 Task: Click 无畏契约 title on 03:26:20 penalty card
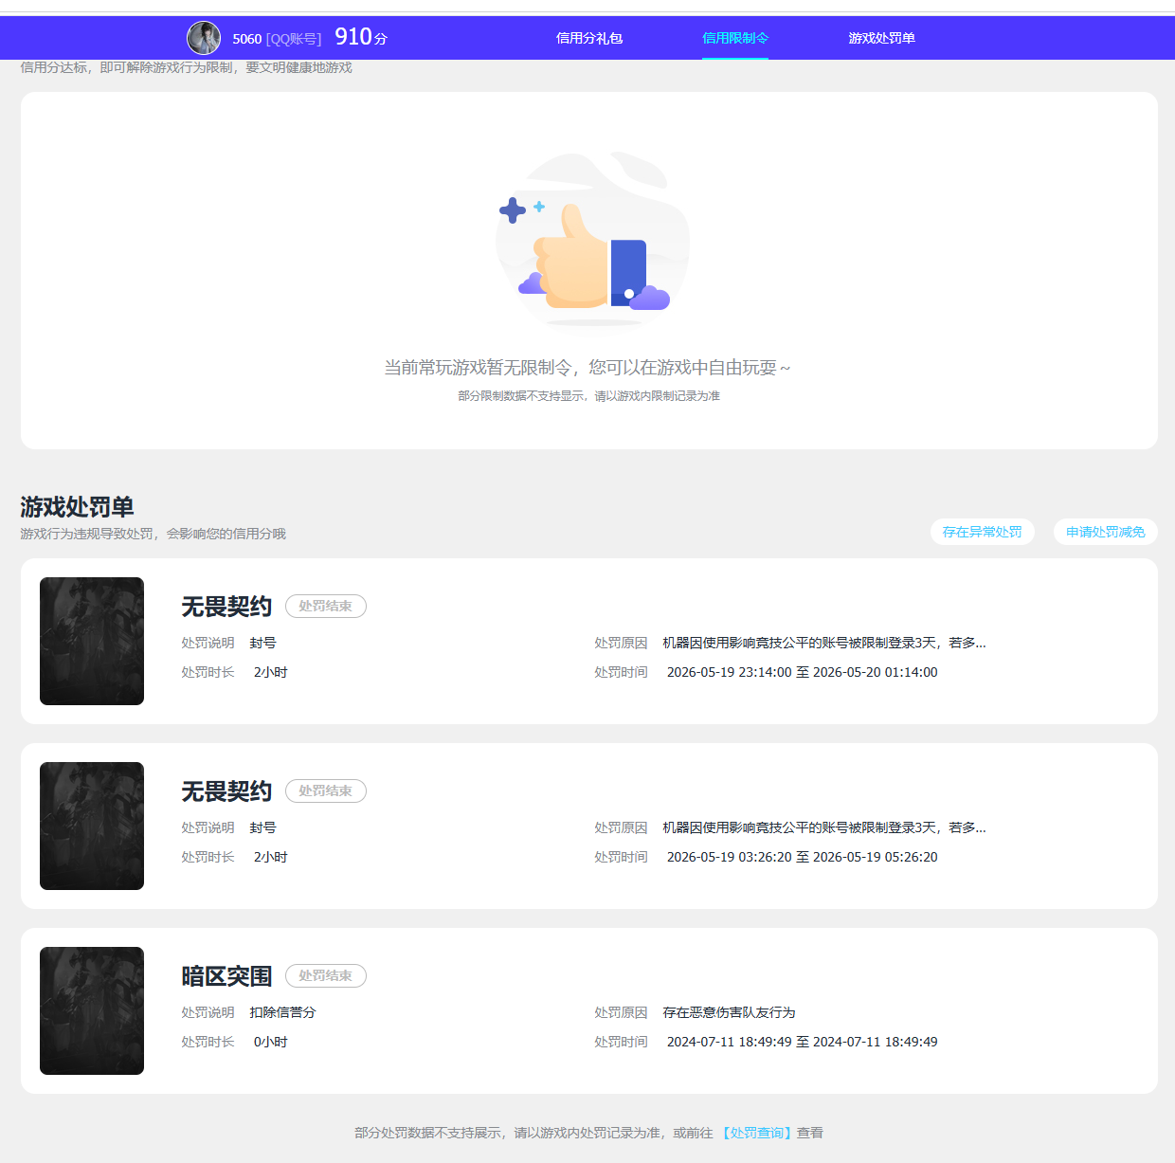pyautogui.click(x=227, y=791)
